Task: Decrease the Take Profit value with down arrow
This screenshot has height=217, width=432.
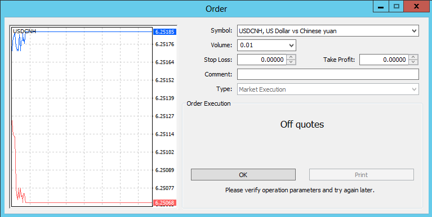Action: point(413,62)
